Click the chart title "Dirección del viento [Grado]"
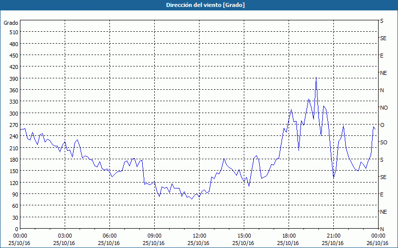Image resolution: width=398 pixels, height=248 pixels. (x=205, y=5)
